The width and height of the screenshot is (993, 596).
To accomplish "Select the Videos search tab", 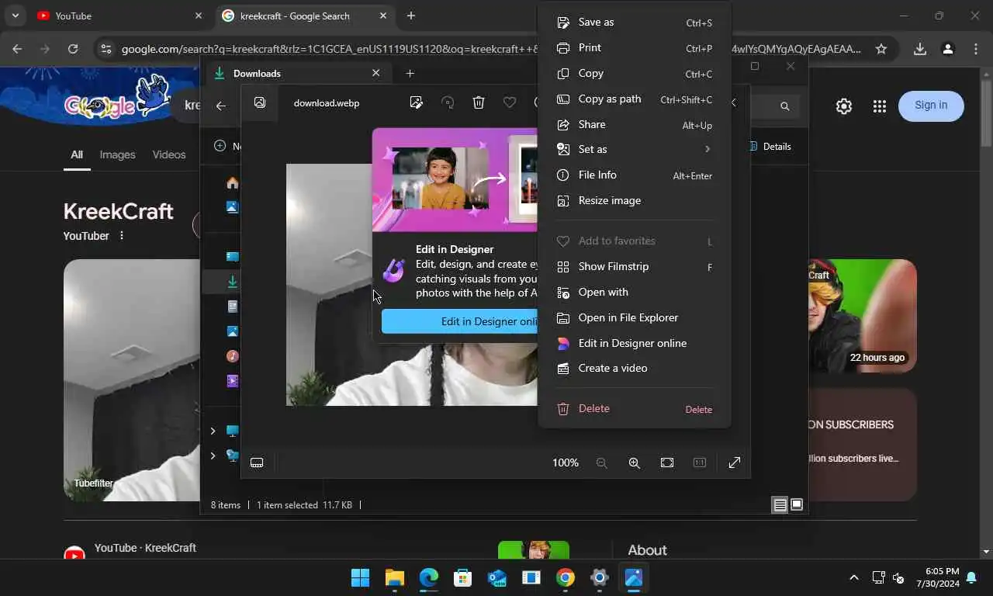I will pyautogui.click(x=169, y=154).
